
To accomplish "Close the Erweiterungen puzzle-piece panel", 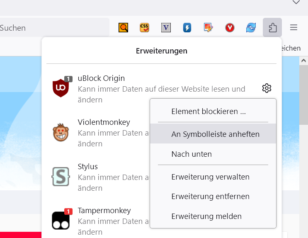I will 272,28.
